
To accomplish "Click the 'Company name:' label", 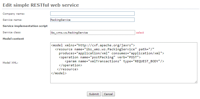I will pos(14,14).
